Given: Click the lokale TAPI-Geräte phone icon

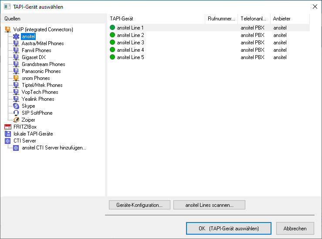Looking at the screenshot, I should [x=7, y=134].
